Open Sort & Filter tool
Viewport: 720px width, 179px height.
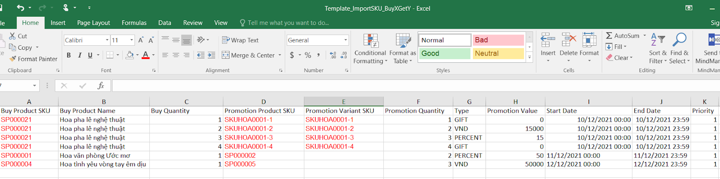point(658,48)
